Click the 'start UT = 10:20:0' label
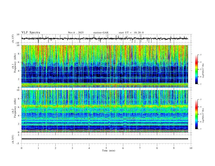Image resolution: width=215 pixels, height=166 pixels. pyautogui.click(x=131, y=33)
